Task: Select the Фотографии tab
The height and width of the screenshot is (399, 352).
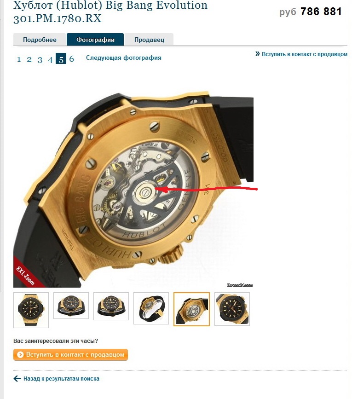Action: (95, 40)
